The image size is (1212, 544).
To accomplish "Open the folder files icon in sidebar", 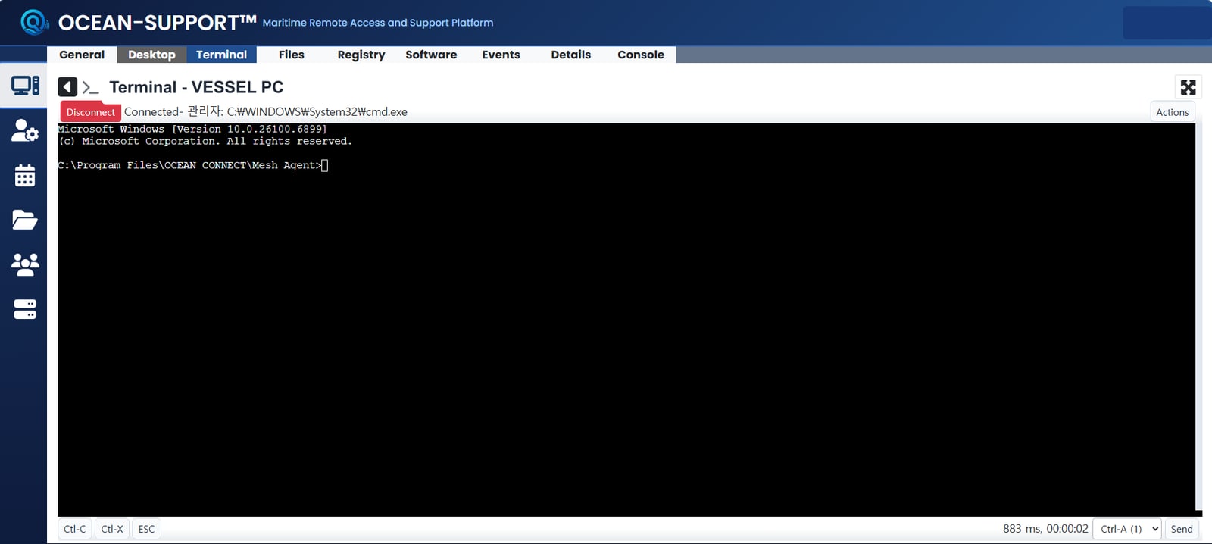I will [25, 220].
